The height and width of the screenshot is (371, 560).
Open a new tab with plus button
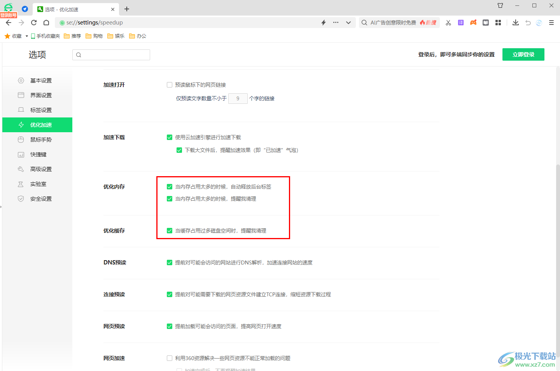point(127,9)
